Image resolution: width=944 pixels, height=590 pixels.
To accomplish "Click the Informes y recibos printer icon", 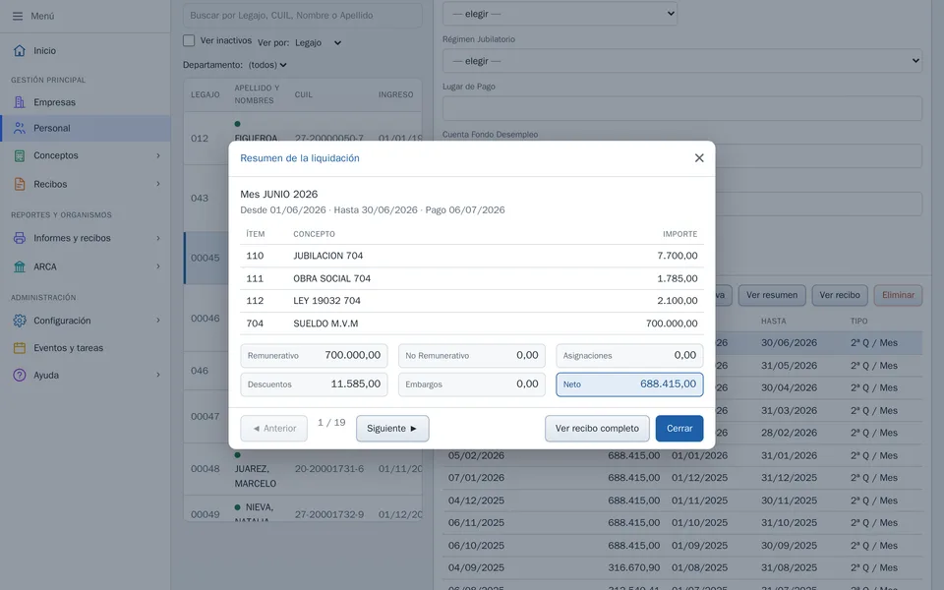I will click(x=20, y=238).
